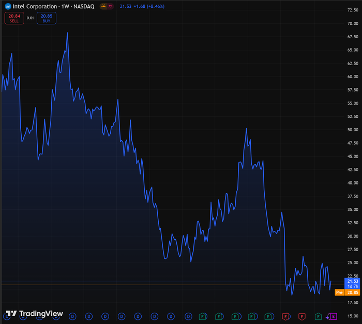The image size is (362, 324).
Task: Click the 17.50 price axis label
Action: (353, 302)
